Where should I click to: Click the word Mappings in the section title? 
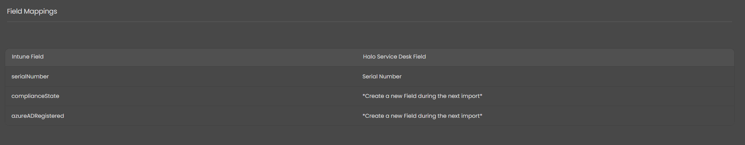[x=40, y=11]
